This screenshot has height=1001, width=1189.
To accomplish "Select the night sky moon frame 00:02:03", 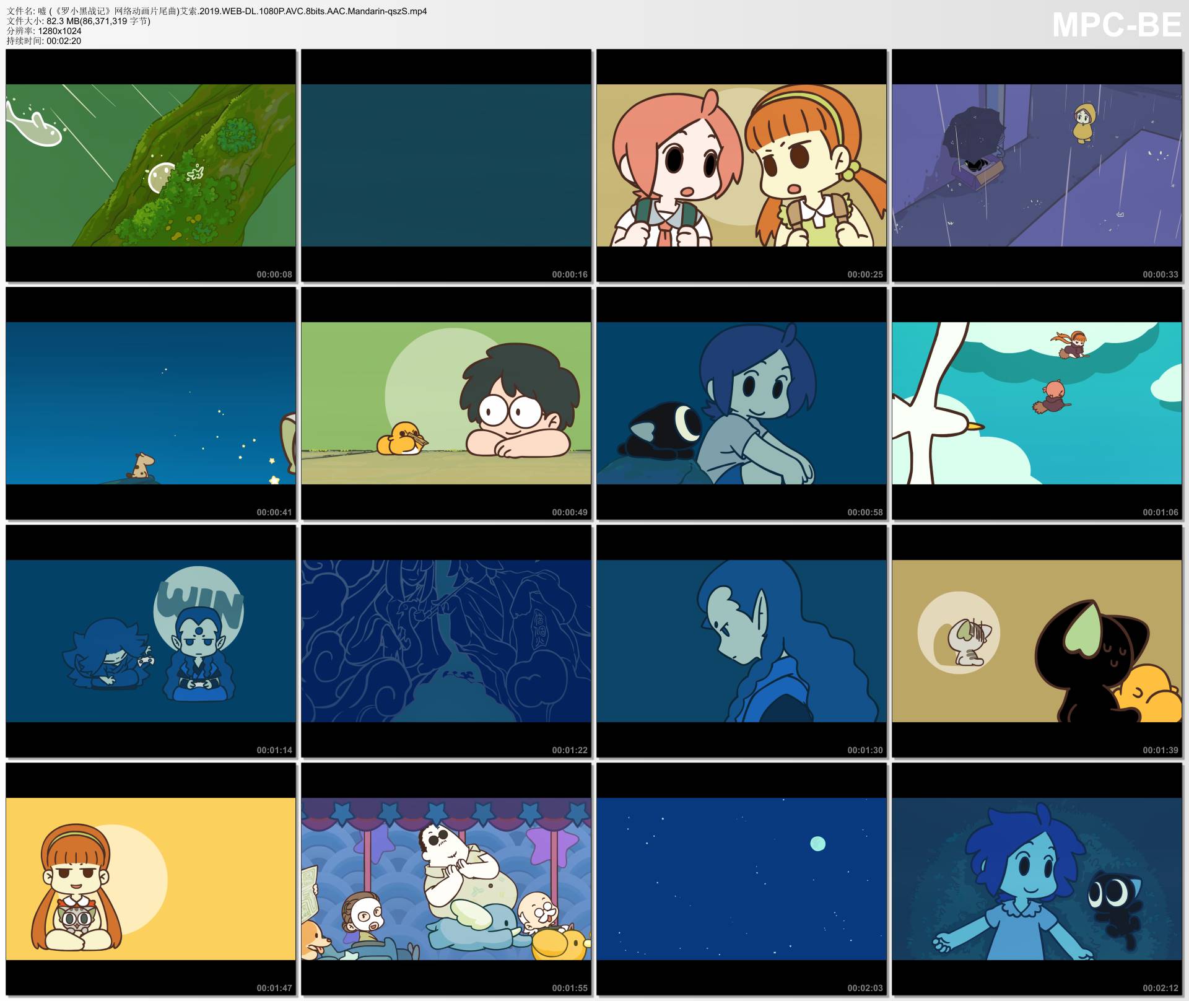I will pyautogui.click(x=742, y=879).
